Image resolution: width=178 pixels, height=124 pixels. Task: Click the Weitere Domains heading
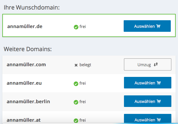pos(28,49)
